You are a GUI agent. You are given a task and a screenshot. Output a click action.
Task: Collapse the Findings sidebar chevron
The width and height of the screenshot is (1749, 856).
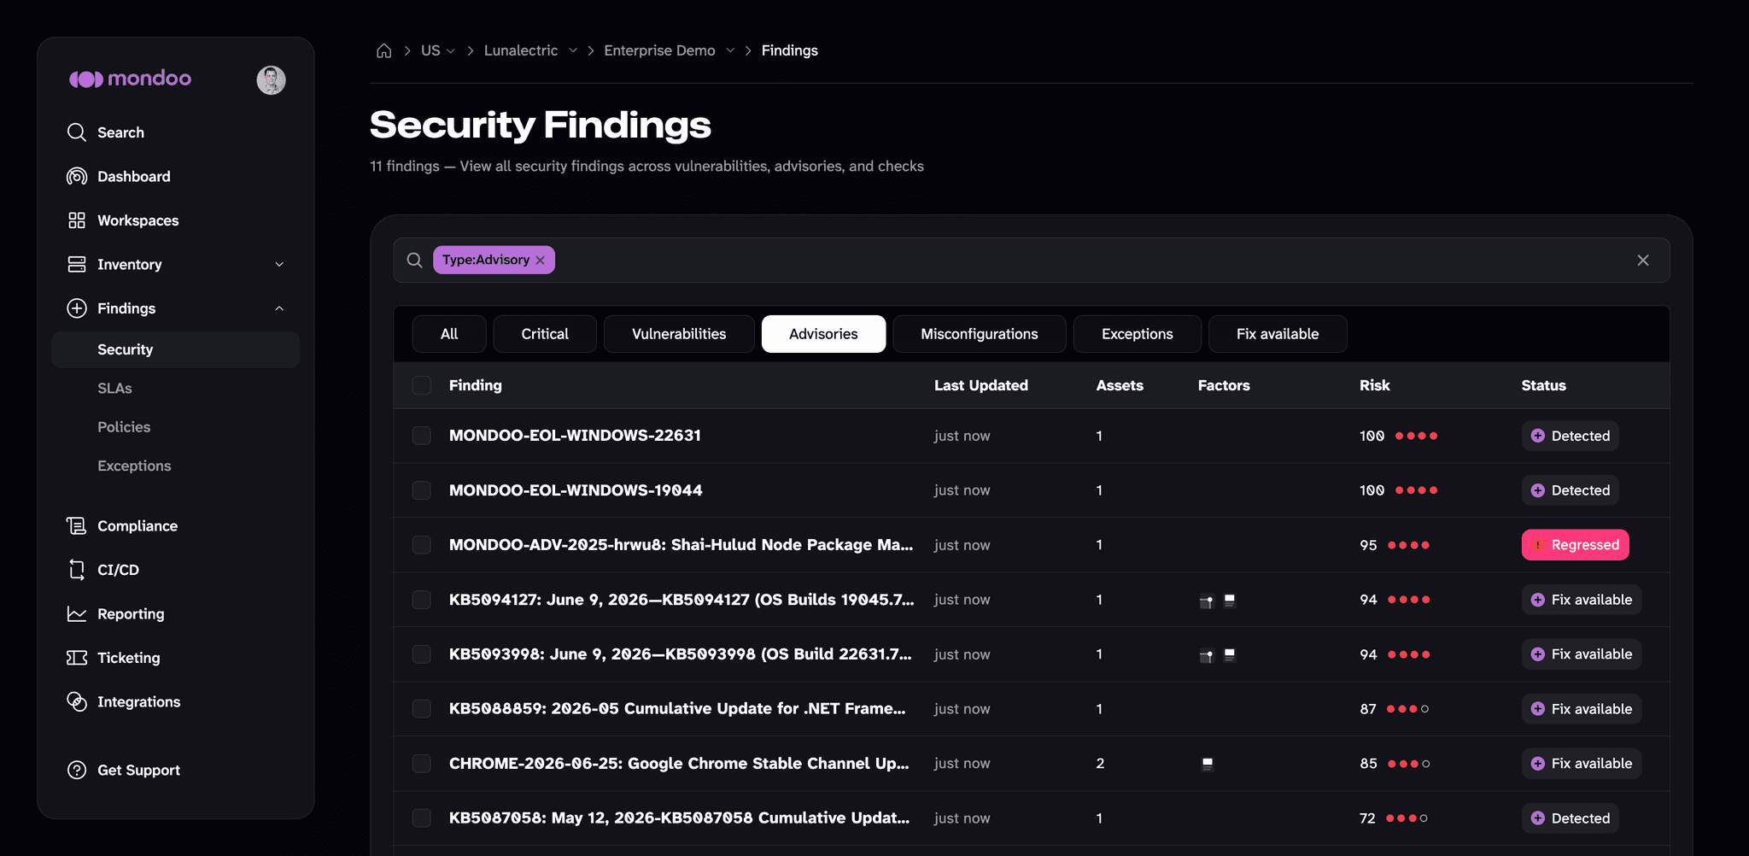tap(279, 308)
